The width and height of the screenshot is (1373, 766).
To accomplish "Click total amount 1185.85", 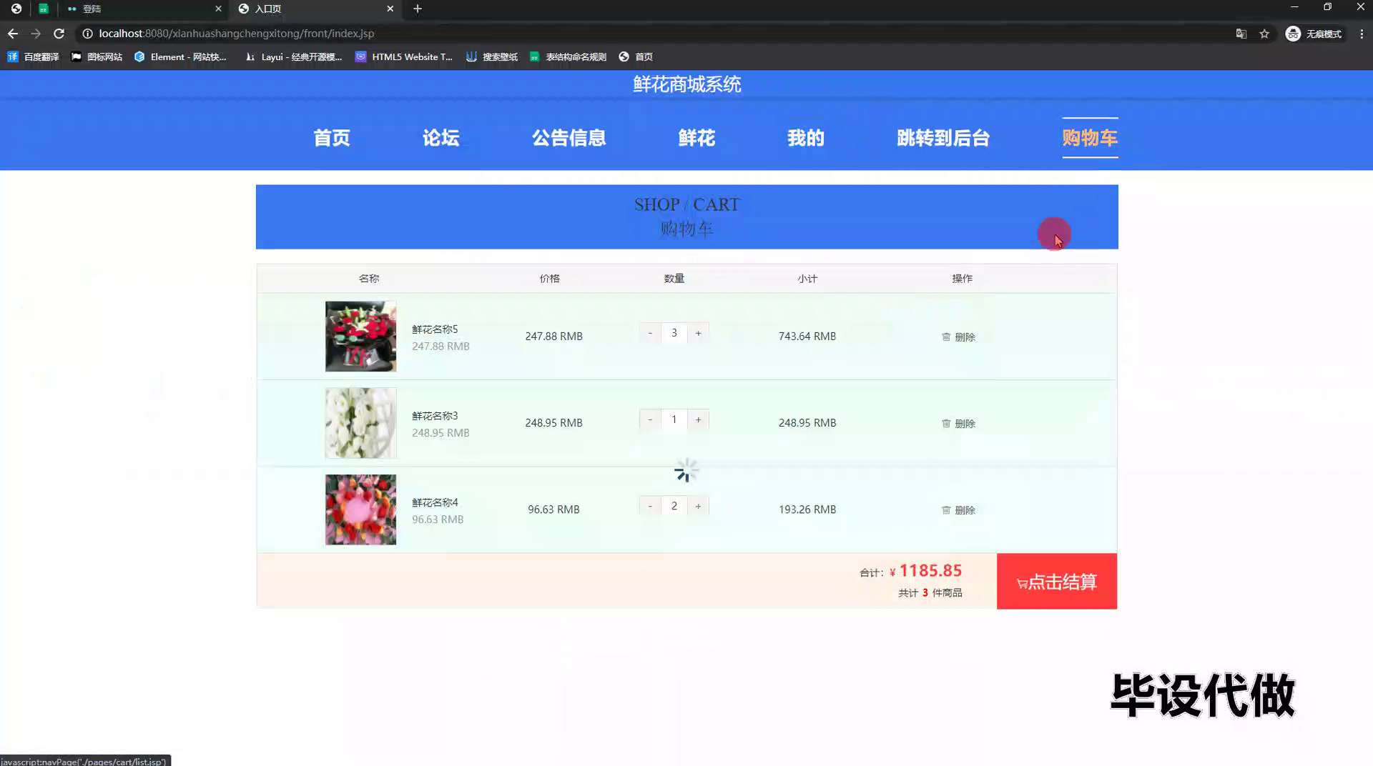I will point(930,571).
